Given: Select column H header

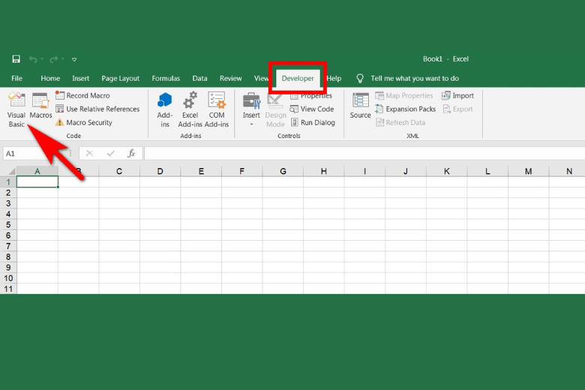Looking at the screenshot, I should pyautogui.click(x=324, y=171).
